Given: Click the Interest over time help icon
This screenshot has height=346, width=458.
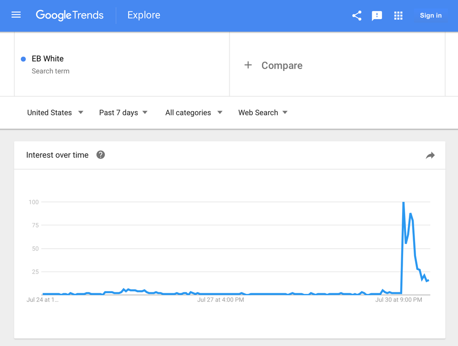Looking at the screenshot, I should [100, 155].
